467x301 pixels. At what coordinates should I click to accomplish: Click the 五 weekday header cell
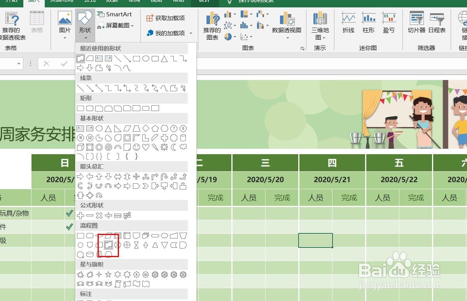tap(399, 163)
